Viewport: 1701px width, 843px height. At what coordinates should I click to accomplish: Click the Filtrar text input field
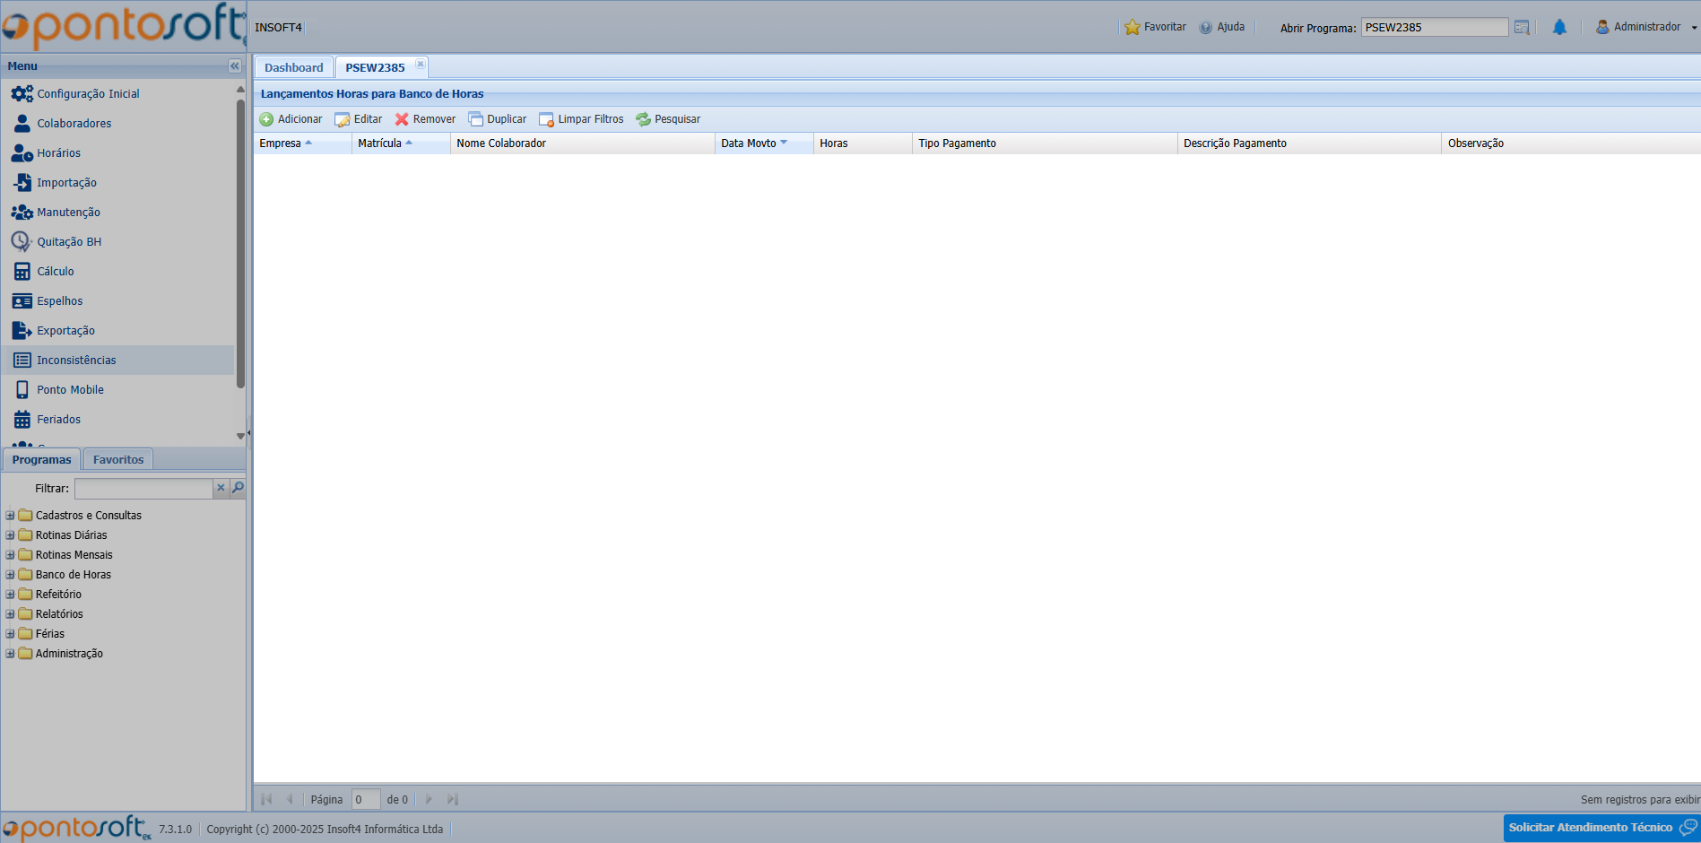(x=143, y=489)
